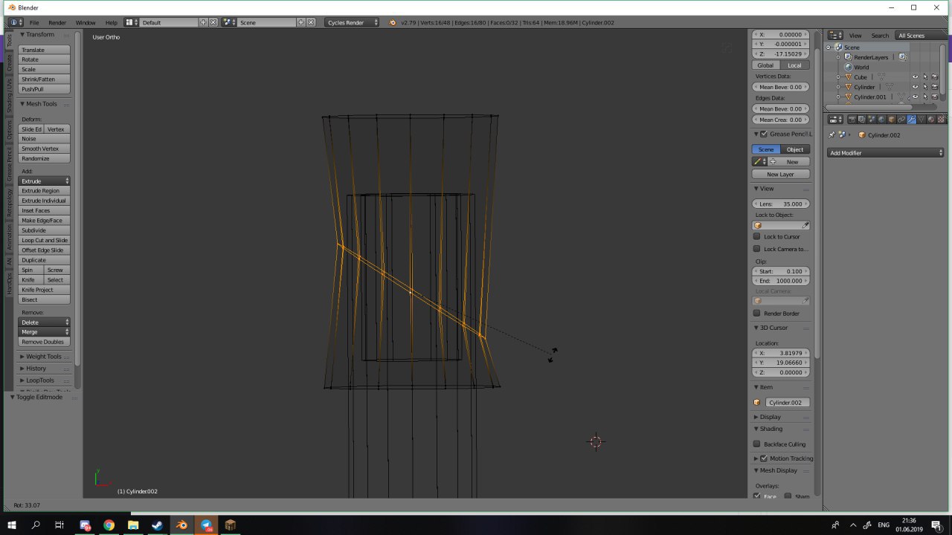Collapse the Scene tree in the Outliner
This screenshot has height=535, width=952.
829,48
